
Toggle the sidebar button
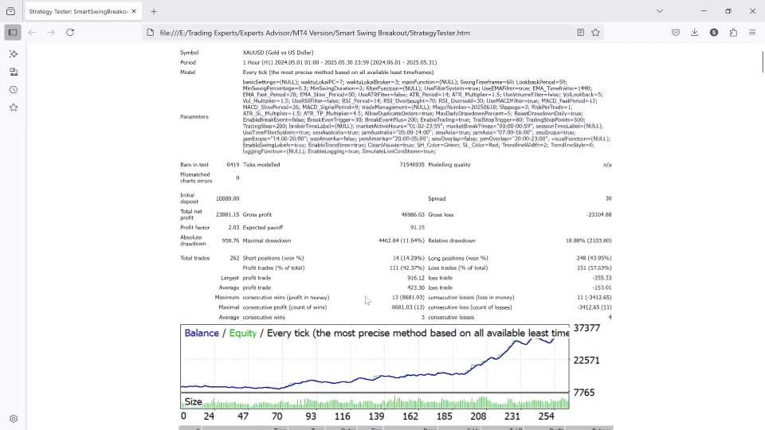coord(14,33)
